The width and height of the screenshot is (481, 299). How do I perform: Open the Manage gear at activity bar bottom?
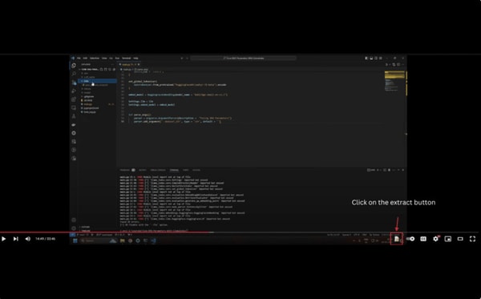point(74,228)
